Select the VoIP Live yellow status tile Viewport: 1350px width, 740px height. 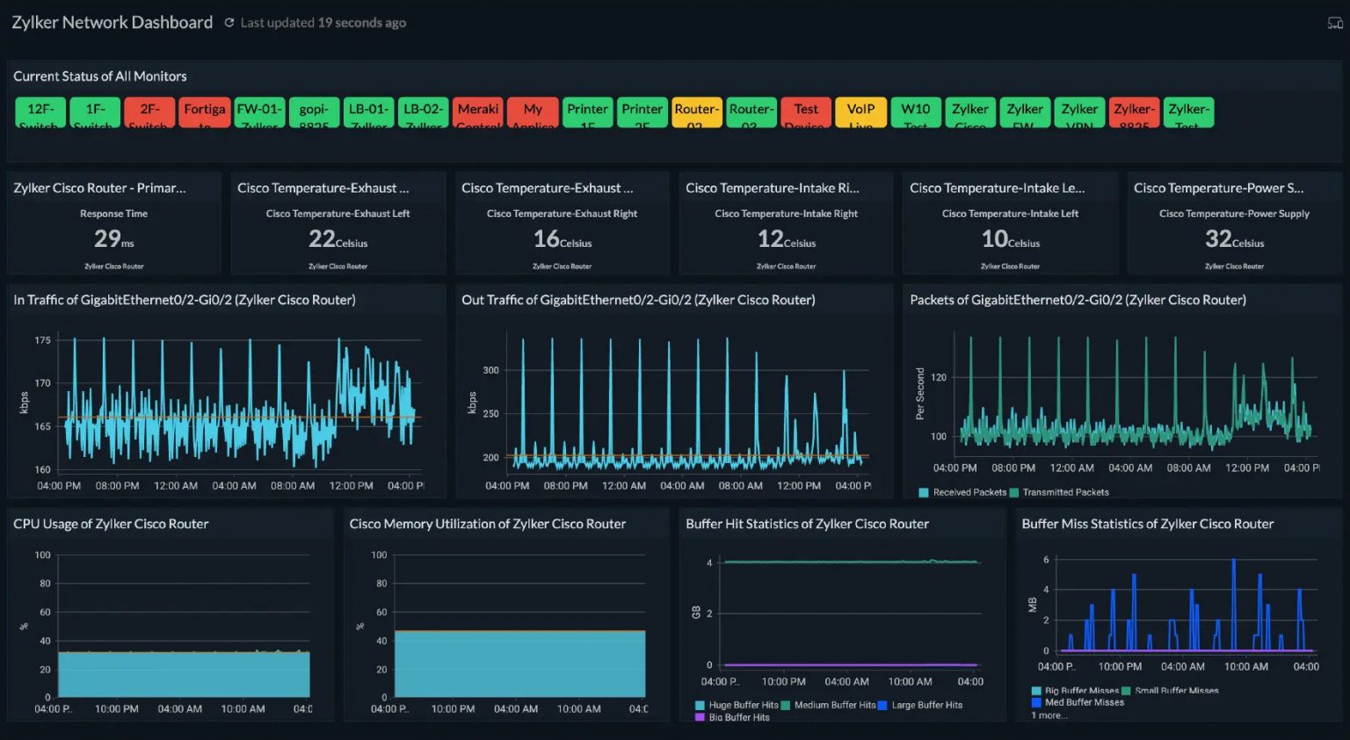click(860, 112)
